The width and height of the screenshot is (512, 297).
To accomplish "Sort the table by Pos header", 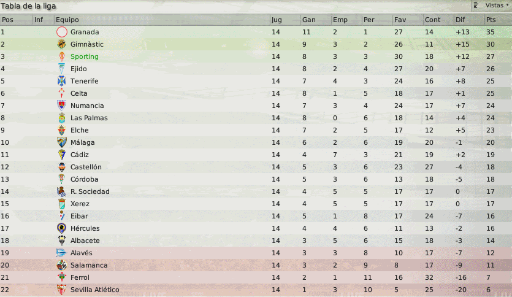I will pos(7,20).
